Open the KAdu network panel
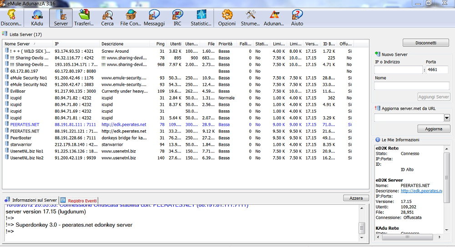Viewport: 455px width, 247px height. (x=37, y=18)
